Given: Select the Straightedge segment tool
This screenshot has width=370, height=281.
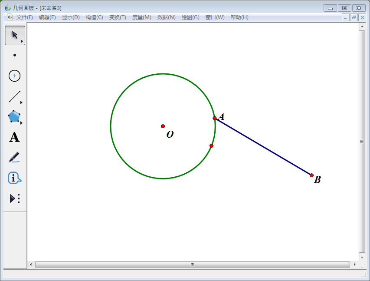Looking at the screenshot, I should [14, 96].
